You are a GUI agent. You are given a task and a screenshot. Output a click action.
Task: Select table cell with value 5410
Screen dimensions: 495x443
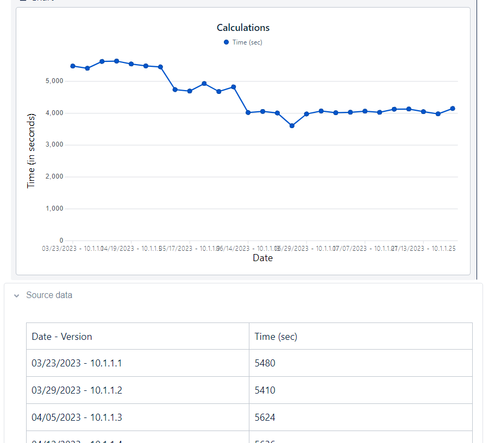(360, 390)
